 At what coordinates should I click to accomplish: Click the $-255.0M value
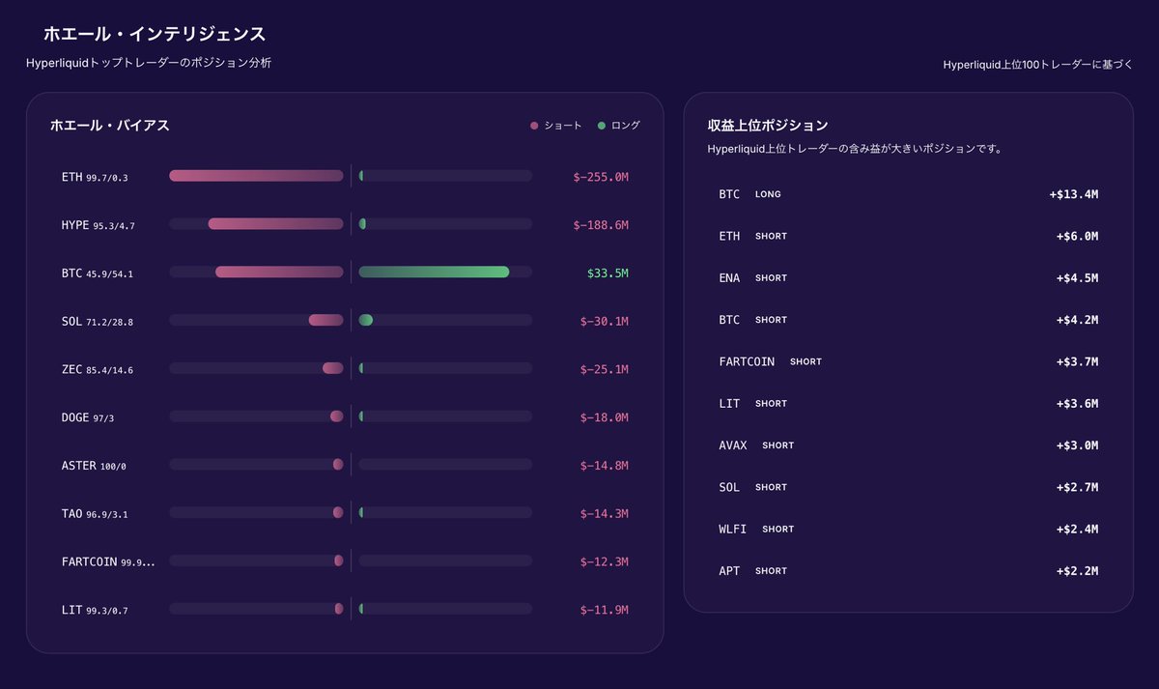click(601, 177)
